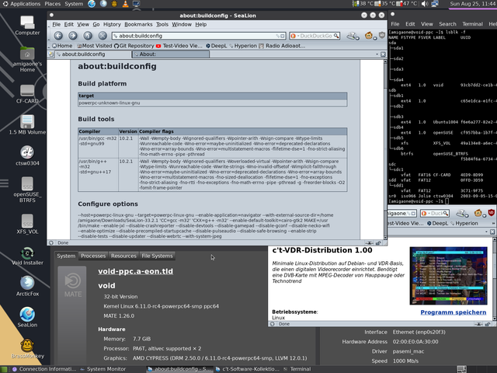Open DuckDuckGo search engine selector
Viewport: 497px width, 373px height.
[x=294, y=36]
